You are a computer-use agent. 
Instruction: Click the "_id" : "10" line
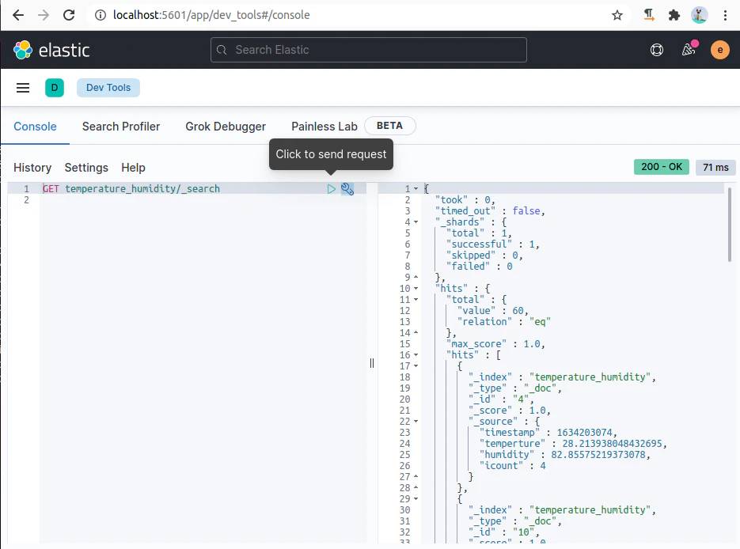click(x=503, y=532)
